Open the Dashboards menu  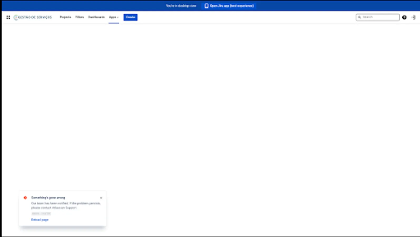tap(96, 17)
